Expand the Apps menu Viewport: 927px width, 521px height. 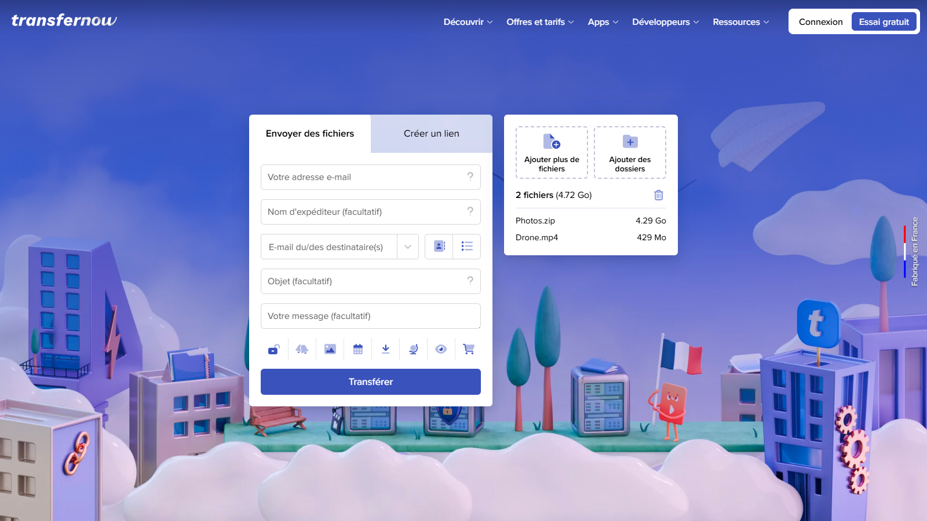(603, 22)
